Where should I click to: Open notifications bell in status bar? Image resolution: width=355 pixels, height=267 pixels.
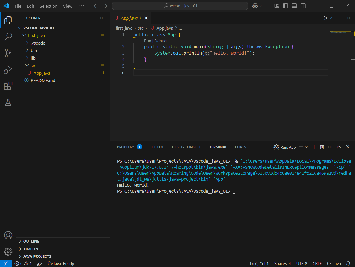[x=348, y=263]
